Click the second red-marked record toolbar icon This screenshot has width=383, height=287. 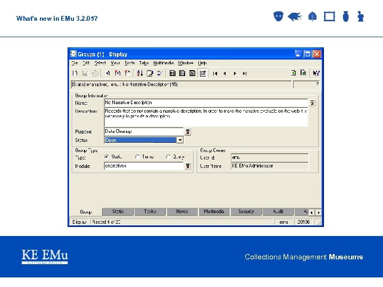click(x=127, y=73)
